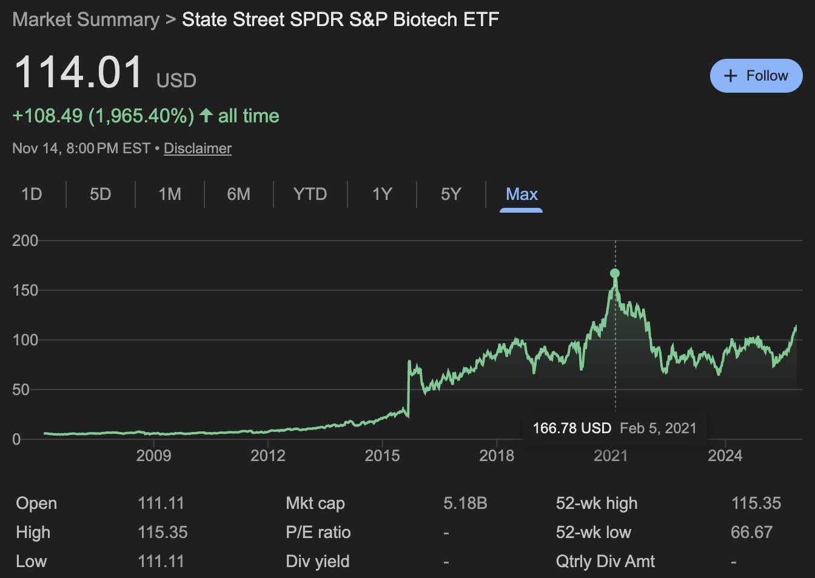Click the 2009 label on x-axis
Viewport: 815px width, 578px height.
click(x=153, y=456)
